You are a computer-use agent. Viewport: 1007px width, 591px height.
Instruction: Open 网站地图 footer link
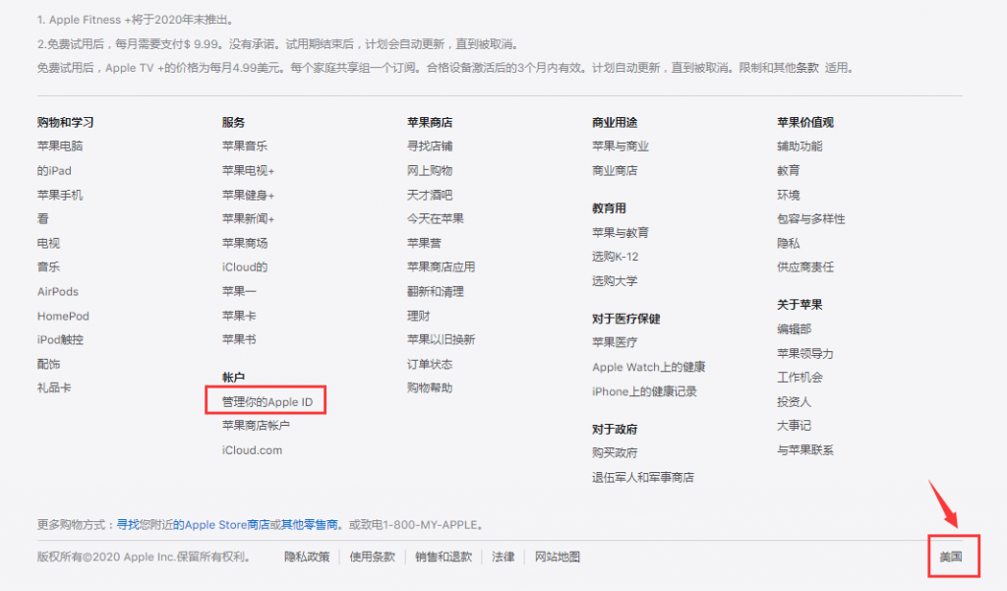[x=558, y=557]
